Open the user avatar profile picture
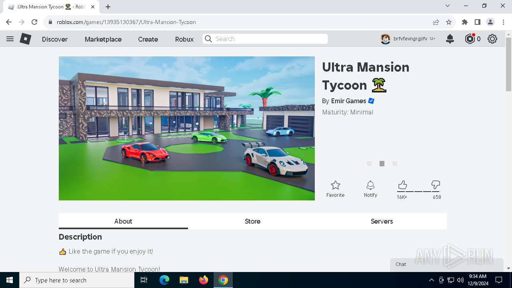Viewport: 512px width, 288px height. coord(385,39)
